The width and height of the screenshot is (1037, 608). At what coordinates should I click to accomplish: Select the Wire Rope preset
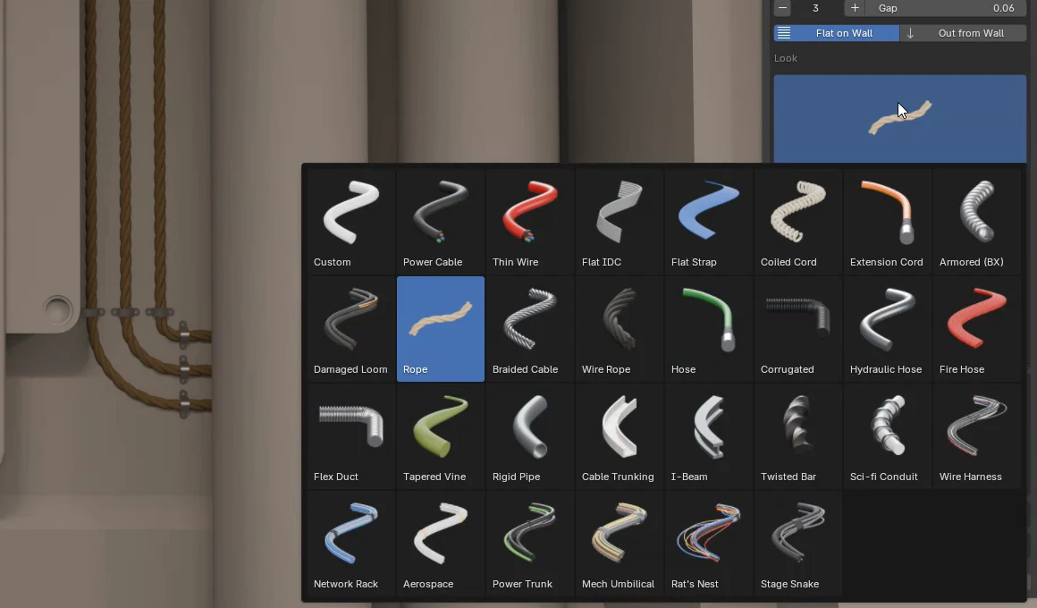(619, 329)
